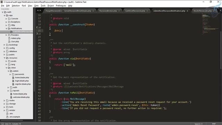The image size is (222, 125).
Task: Open the Project menu
Action: tap(51, 6)
